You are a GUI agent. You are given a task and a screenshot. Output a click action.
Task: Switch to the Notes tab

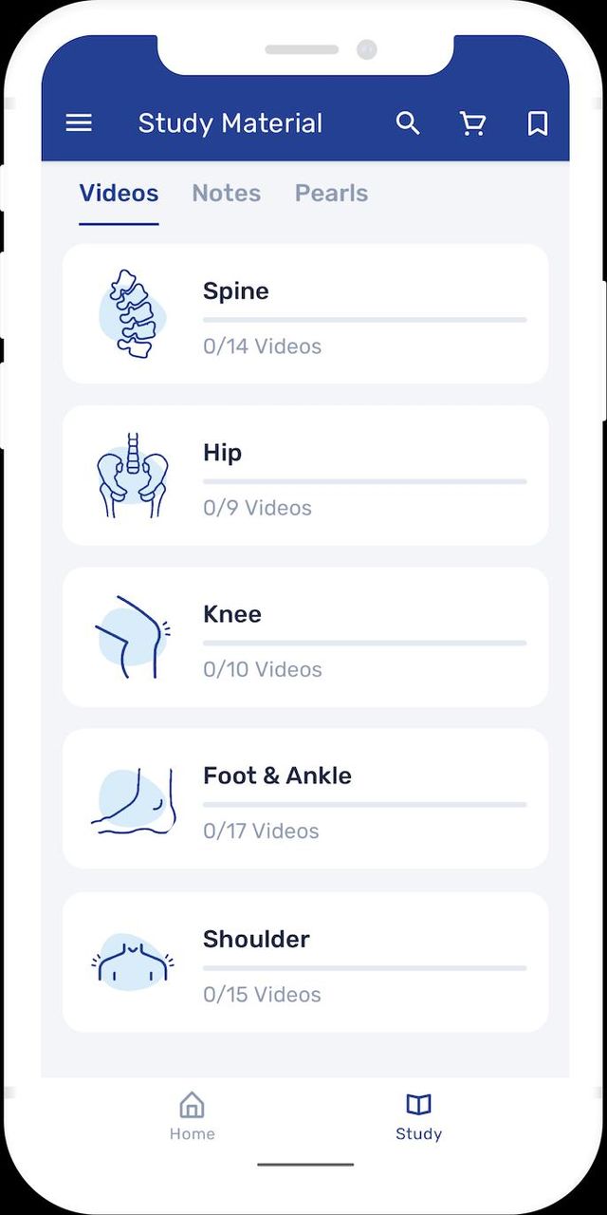[x=227, y=193]
